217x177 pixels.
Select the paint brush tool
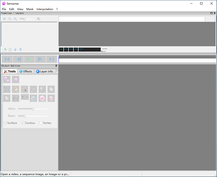point(16,89)
